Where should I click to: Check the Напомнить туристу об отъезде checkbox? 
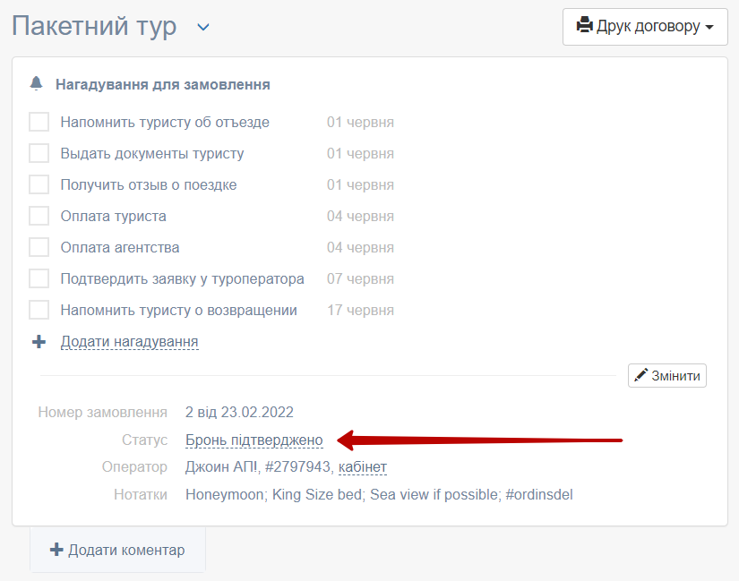pos(39,122)
